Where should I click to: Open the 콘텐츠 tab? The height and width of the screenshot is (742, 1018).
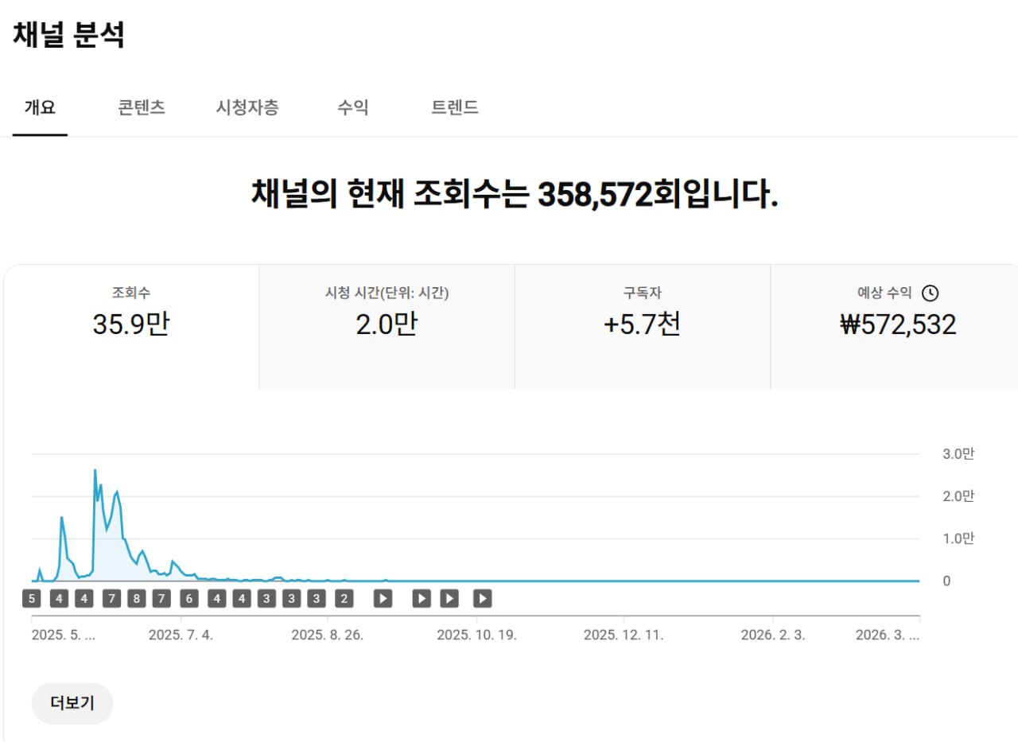[x=142, y=108]
